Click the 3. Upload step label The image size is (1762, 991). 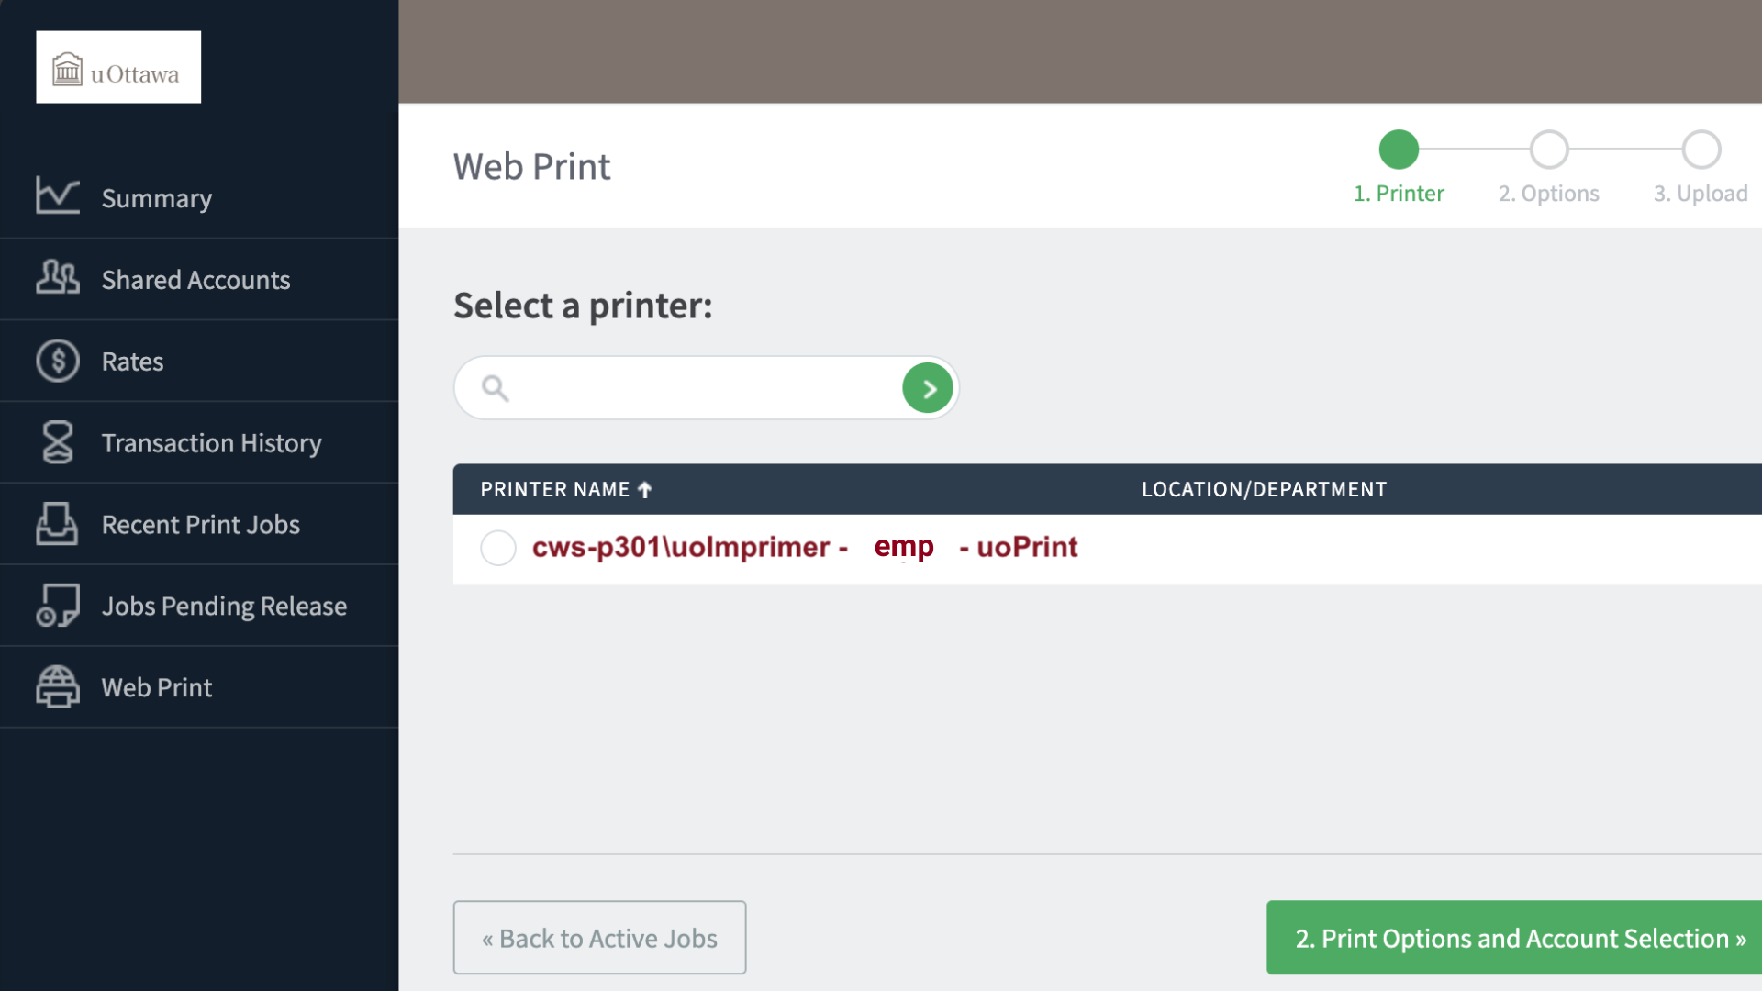(1701, 194)
